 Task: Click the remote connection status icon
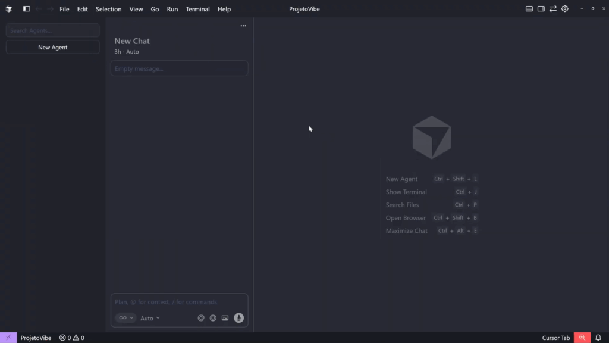tap(8, 338)
